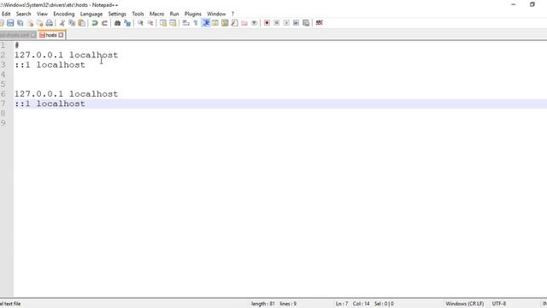This screenshot has width=547, height=308.
Task: Run macro multiple times icon
Action: pyautogui.click(x=297, y=23)
